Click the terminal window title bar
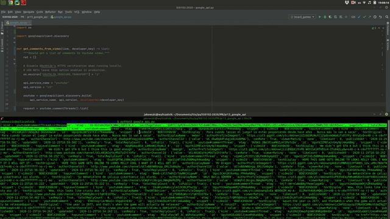The image size is (390, 219). 195,114
